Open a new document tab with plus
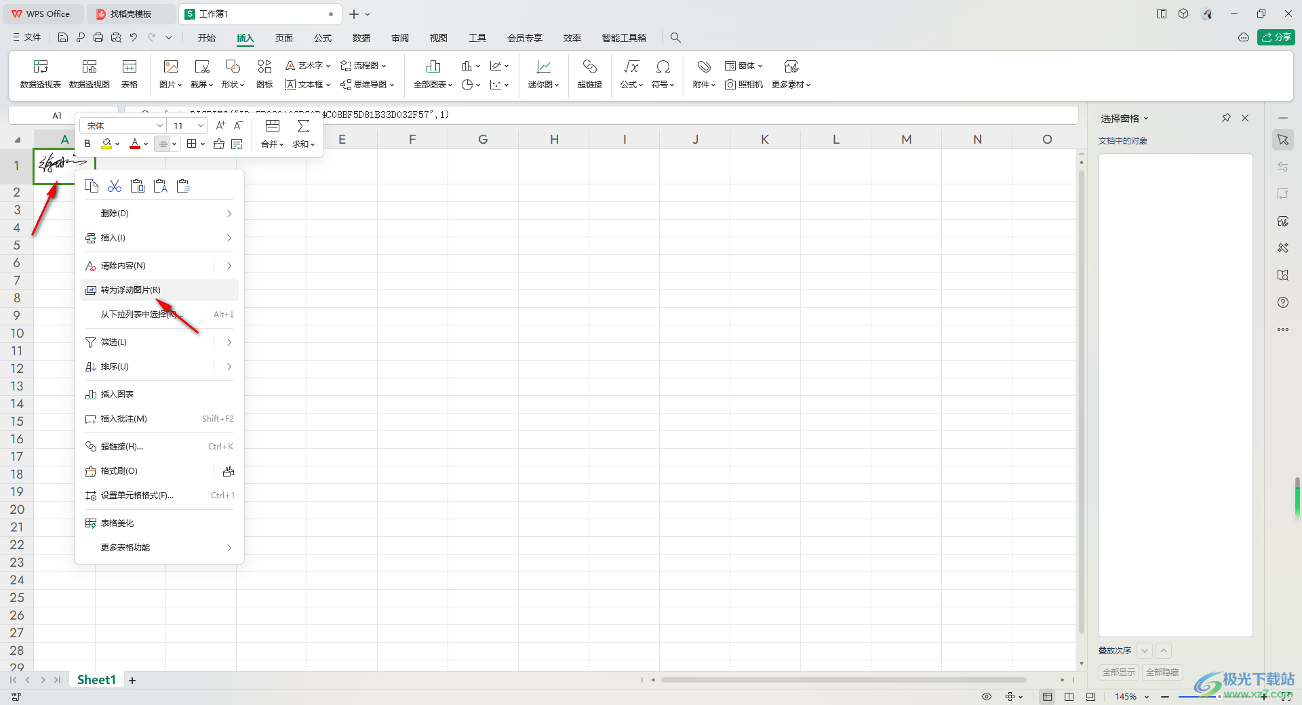1302x705 pixels. pos(354,14)
